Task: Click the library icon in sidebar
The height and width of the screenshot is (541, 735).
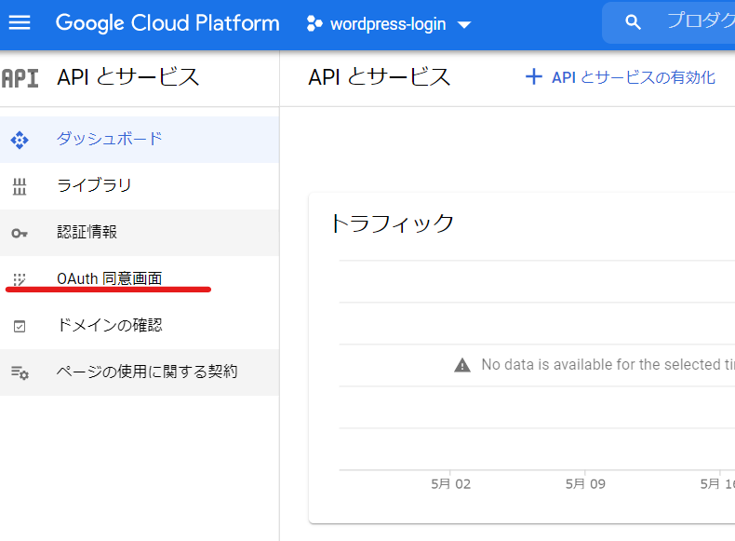Action: coord(20,187)
